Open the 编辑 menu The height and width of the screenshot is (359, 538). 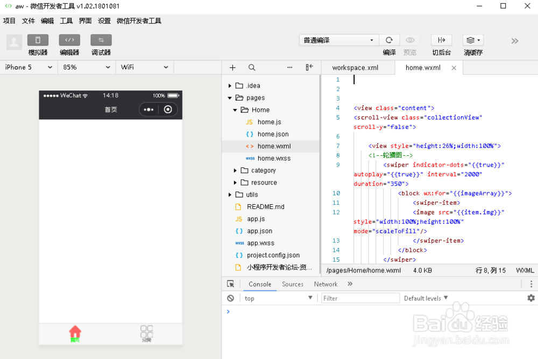47,21
